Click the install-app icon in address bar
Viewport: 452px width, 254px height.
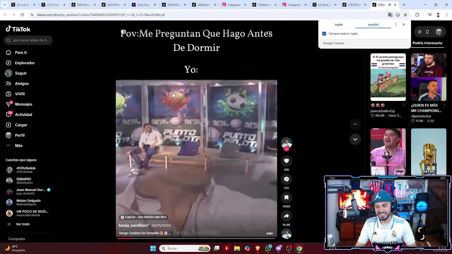398,15
